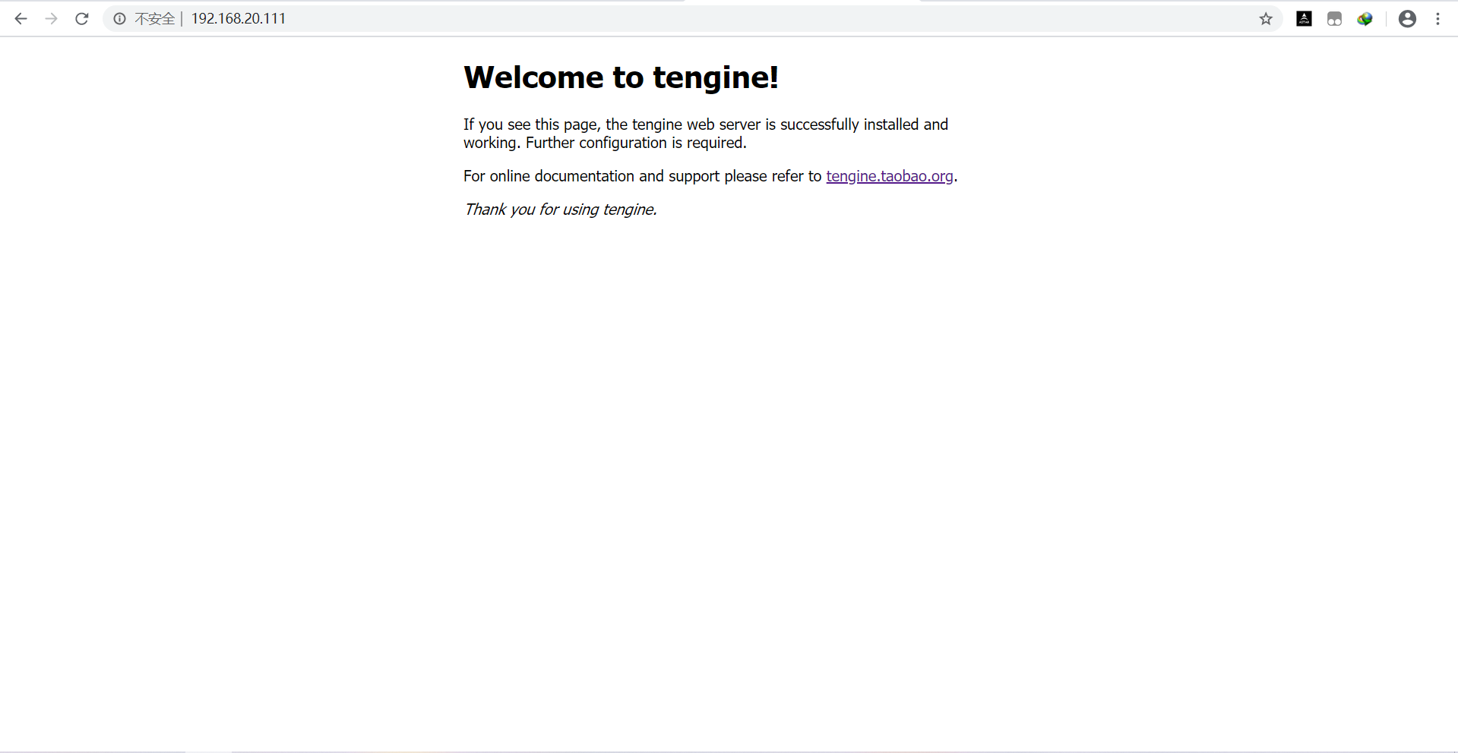Viewport: 1458px width, 753px height.
Task: Open the Chrome three-dot menu
Action: coord(1437,19)
